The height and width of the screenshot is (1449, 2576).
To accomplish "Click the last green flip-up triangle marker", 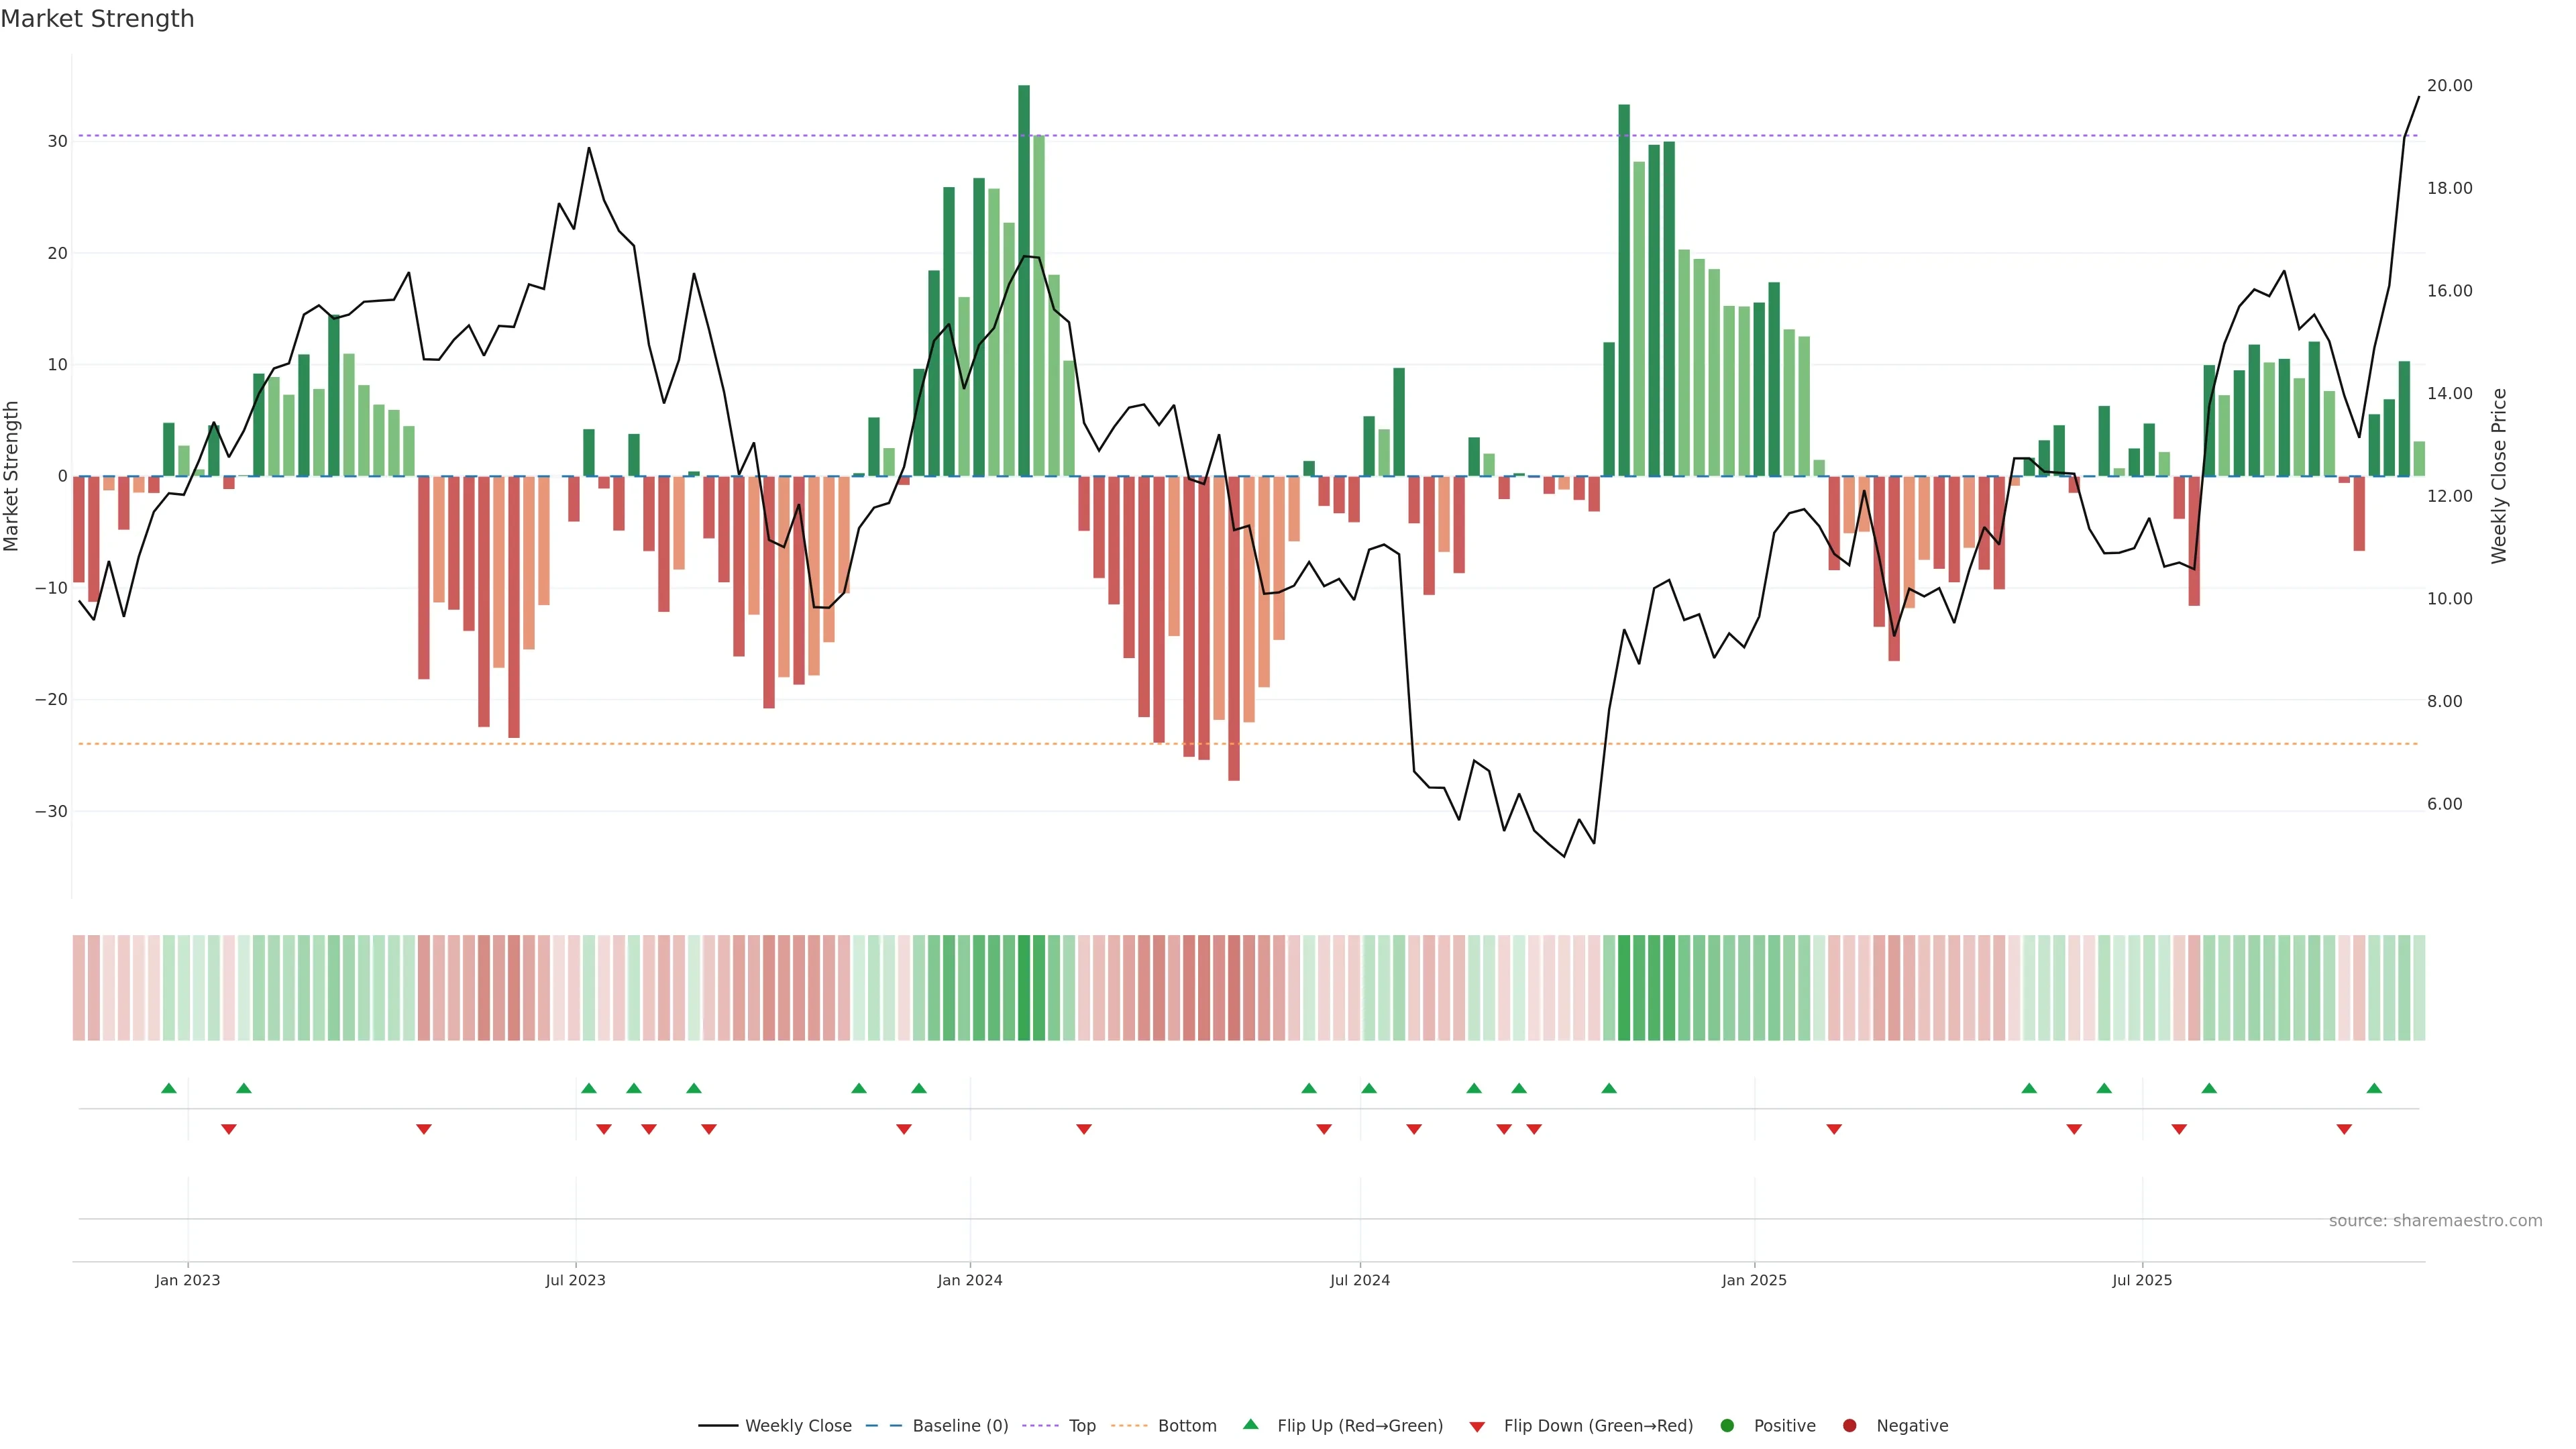I will [2374, 1088].
